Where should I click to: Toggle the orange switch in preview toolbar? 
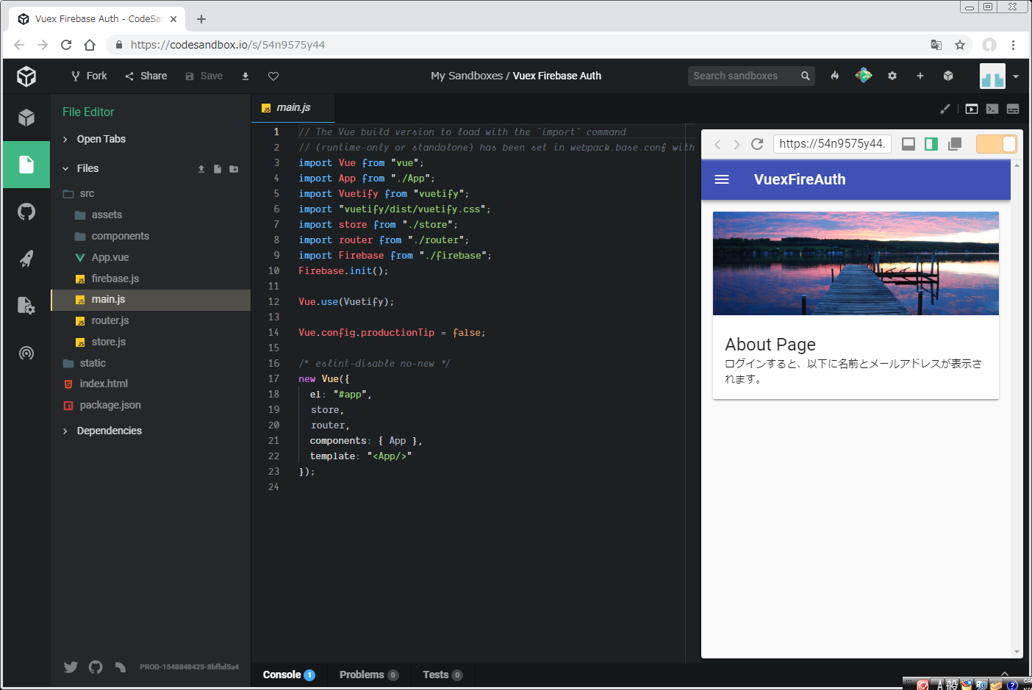(x=996, y=144)
